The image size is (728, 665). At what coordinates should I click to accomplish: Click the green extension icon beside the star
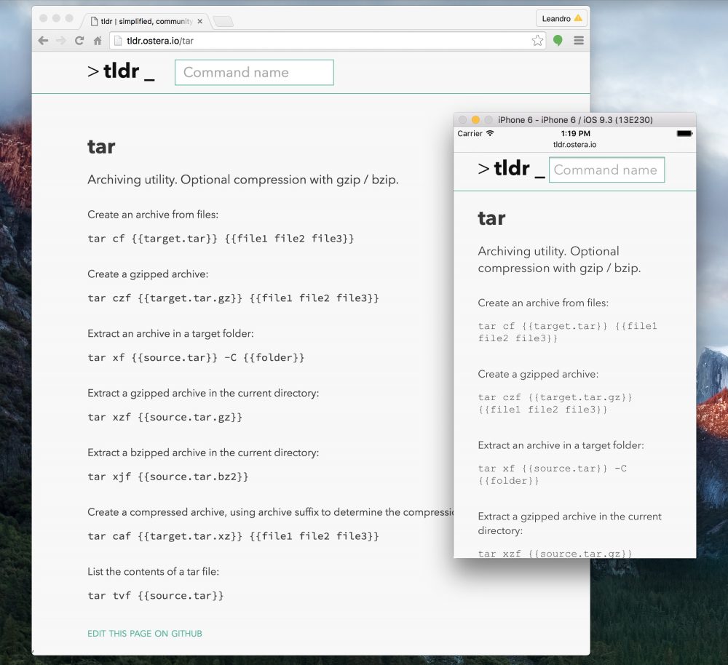(558, 41)
